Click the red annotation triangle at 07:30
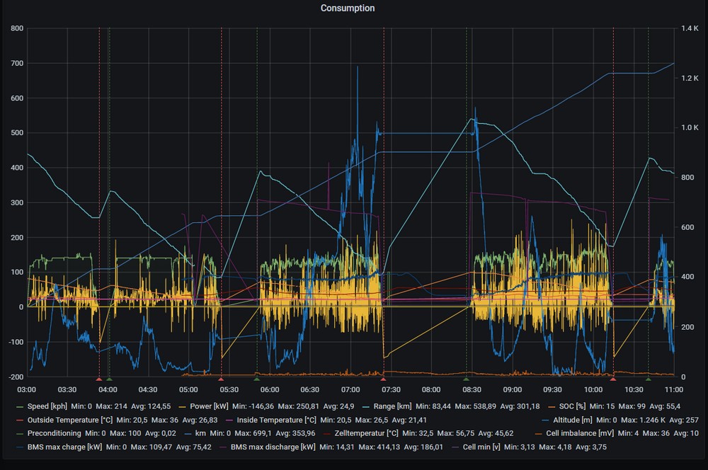The image size is (708, 470). (383, 379)
